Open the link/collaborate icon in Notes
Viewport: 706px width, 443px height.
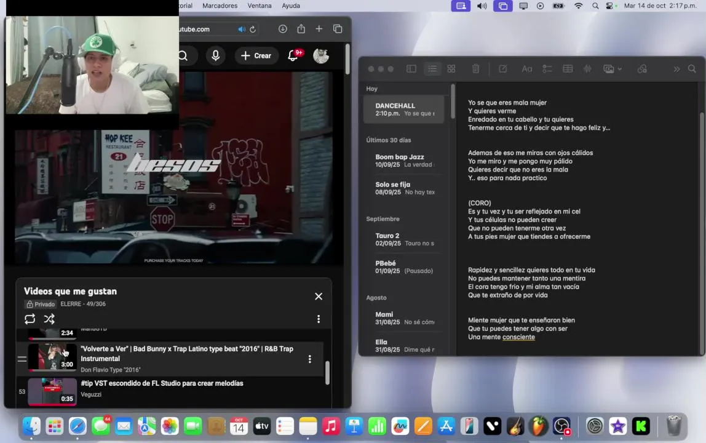tap(642, 69)
